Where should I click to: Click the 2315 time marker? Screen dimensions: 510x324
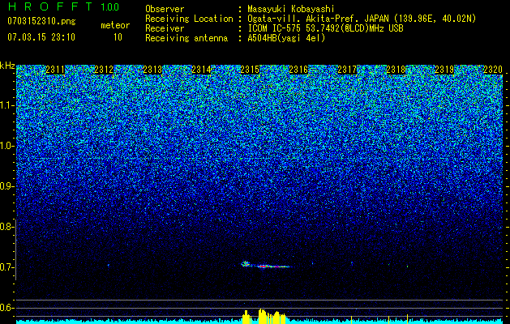tap(250, 70)
